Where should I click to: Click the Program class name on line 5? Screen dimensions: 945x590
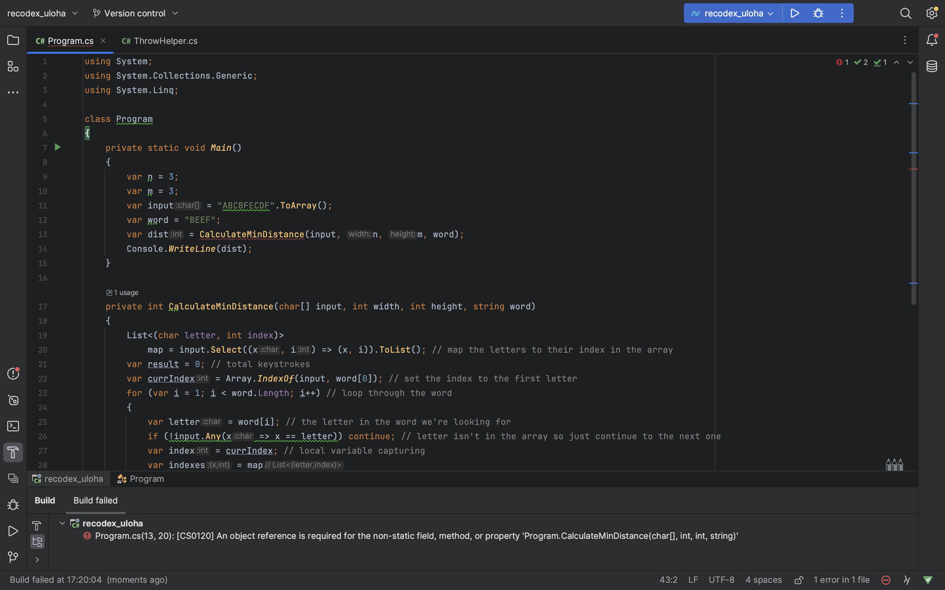click(x=134, y=119)
